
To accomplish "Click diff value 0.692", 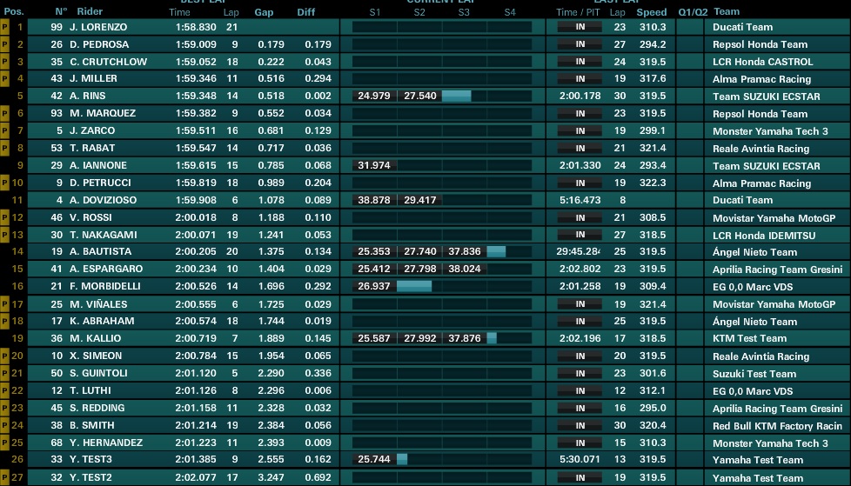I will (318, 477).
